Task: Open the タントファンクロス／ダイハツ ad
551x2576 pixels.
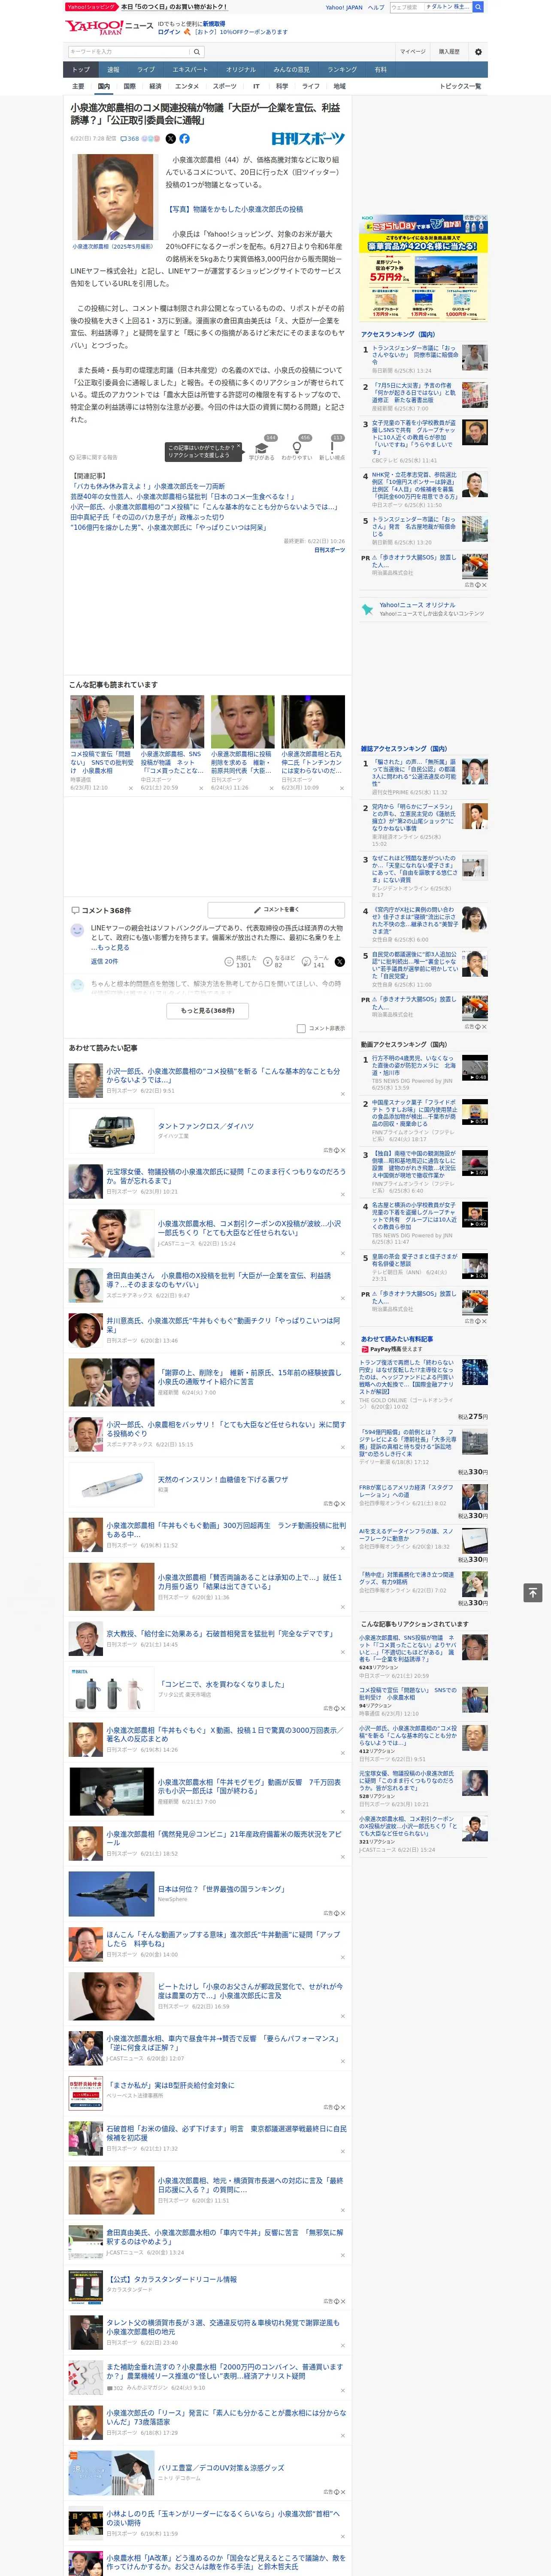Action: click(x=205, y=1126)
